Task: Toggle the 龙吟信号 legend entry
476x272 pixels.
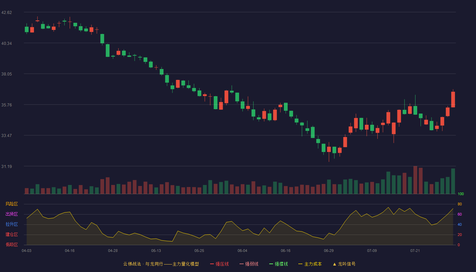Action: tap(344, 264)
